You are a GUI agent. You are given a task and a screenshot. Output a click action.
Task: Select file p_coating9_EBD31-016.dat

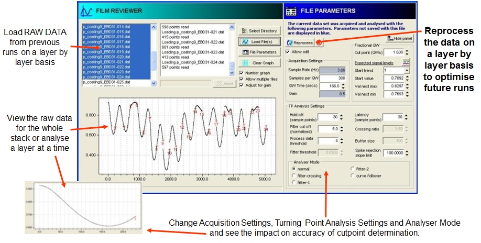coord(116,37)
